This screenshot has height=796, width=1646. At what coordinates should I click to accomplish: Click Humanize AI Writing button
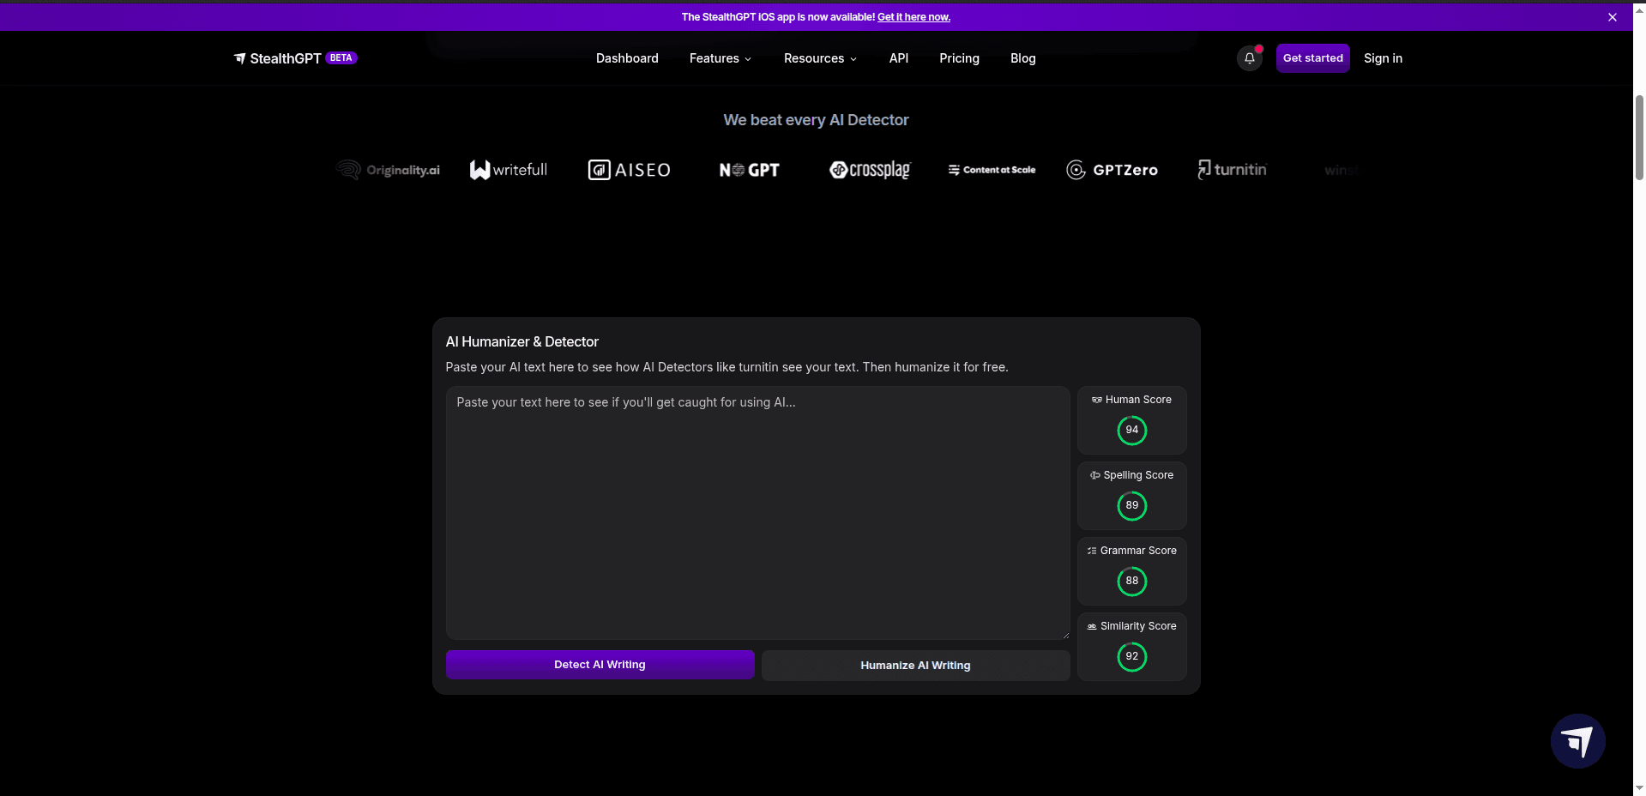pos(916,666)
